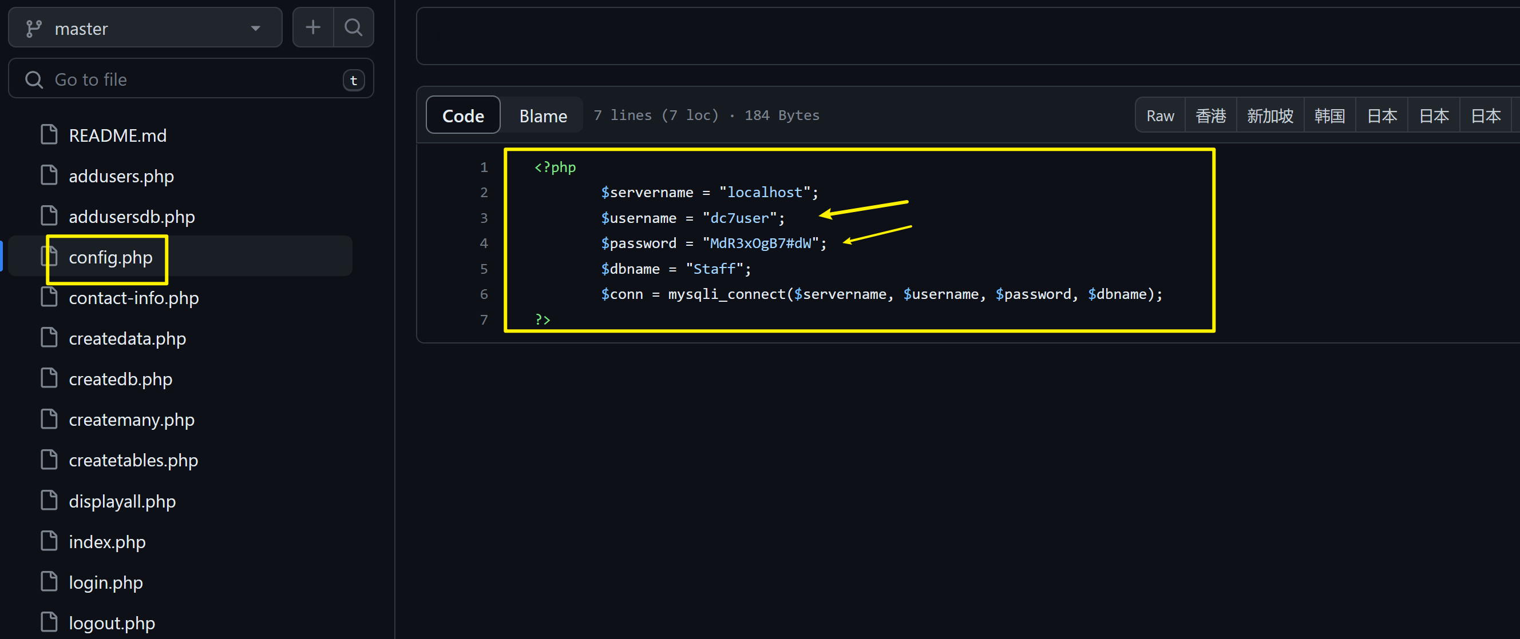Open addusersdb.php file
This screenshot has width=1520, height=639.
[132, 217]
